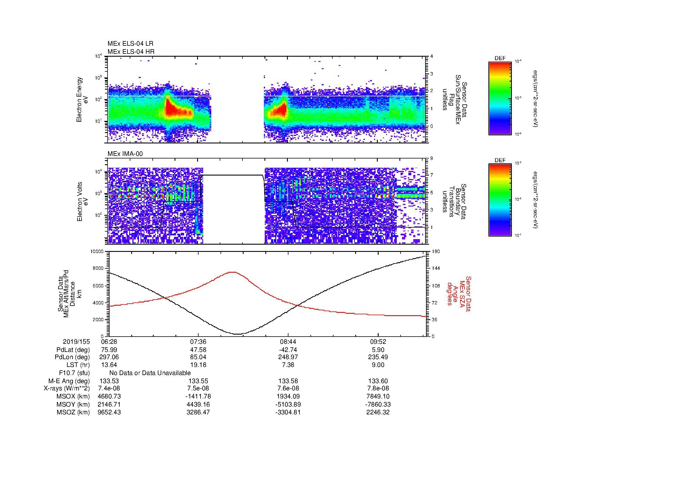
Task: Select the lower DEF color bar
Action: click(500, 200)
